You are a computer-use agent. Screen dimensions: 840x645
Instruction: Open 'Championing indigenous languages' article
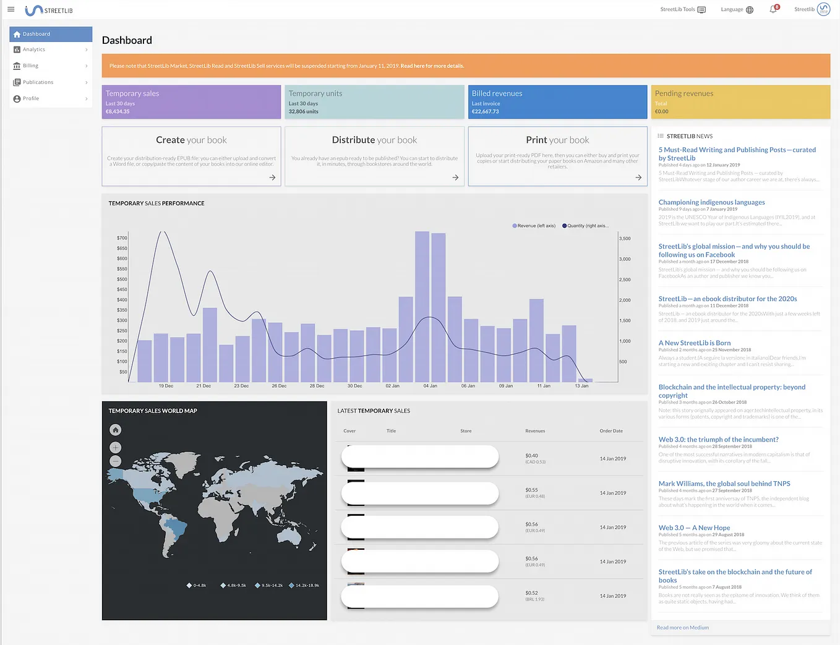click(x=711, y=202)
